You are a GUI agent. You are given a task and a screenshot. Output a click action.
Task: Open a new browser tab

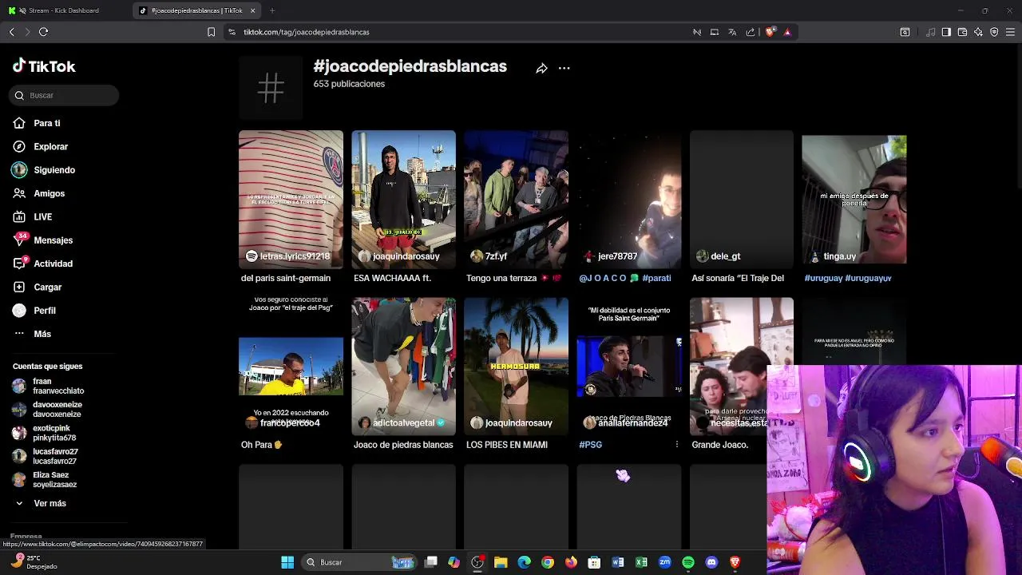(272, 10)
